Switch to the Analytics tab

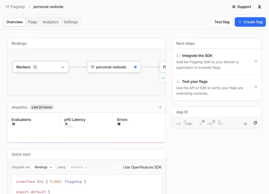pos(51,22)
